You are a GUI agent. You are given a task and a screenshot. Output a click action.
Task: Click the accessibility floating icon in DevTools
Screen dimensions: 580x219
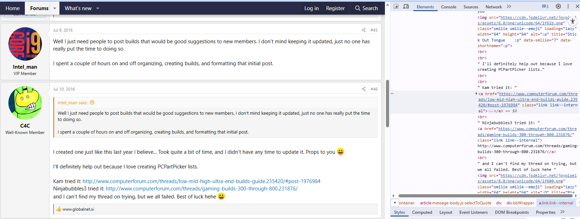[572, 21]
